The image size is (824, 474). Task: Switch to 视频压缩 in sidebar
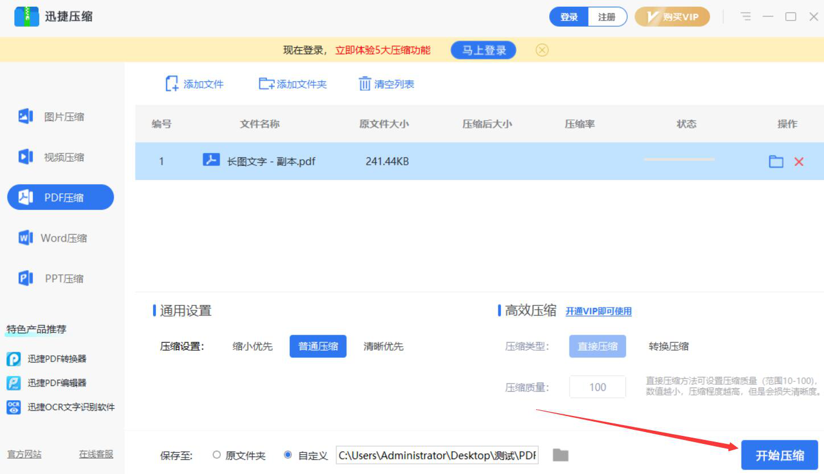point(64,157)
